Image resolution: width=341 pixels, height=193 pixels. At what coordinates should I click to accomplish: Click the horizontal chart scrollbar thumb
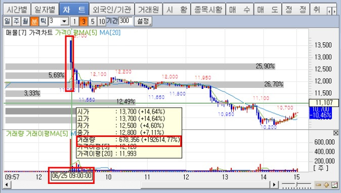tap(205, 185)
